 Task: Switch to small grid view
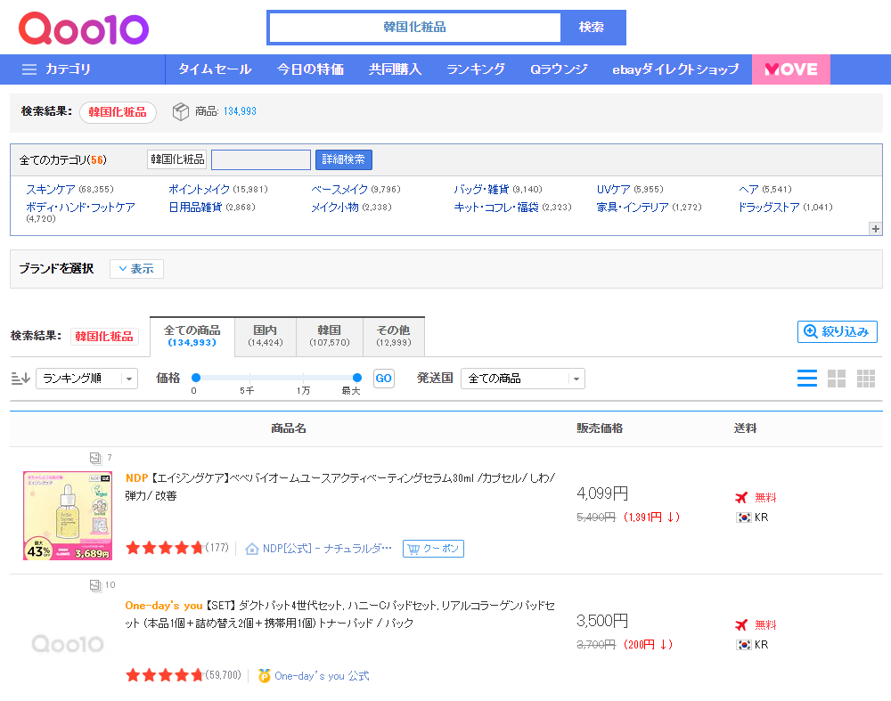tap(865, 379)
